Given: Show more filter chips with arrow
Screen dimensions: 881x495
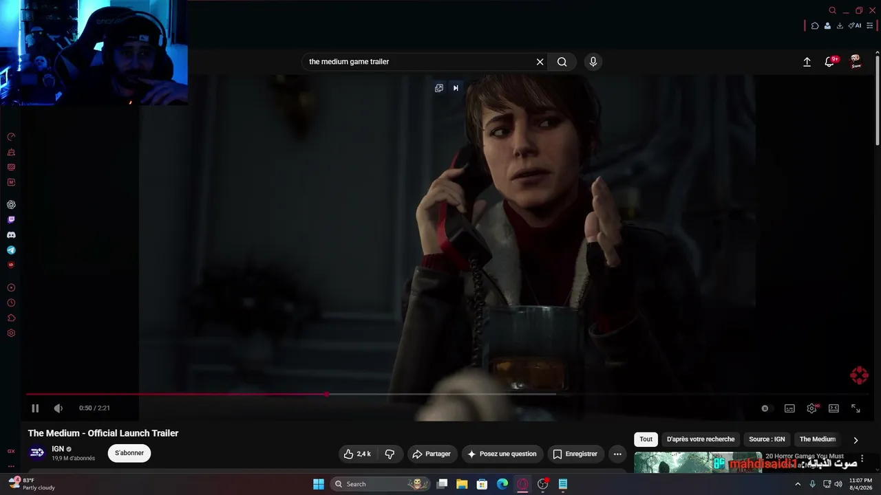Looking at the screenshot, I should click(856, 440).
